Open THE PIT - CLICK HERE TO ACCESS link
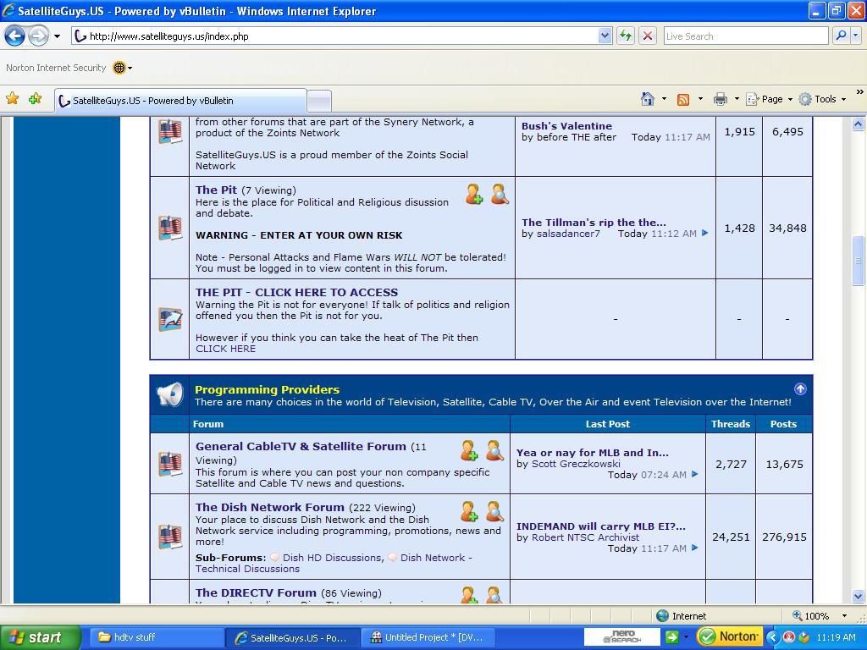 point(296,292)
